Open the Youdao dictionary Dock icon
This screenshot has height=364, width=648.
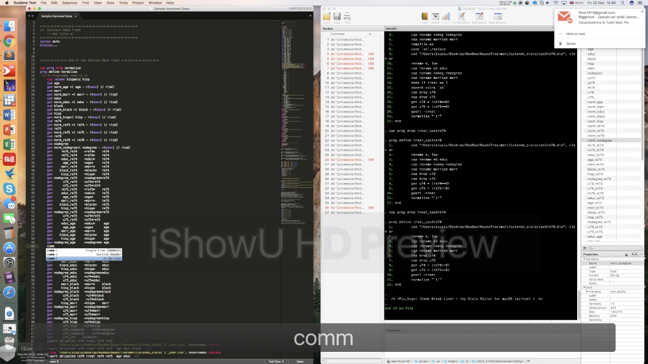tap(9, 159)
